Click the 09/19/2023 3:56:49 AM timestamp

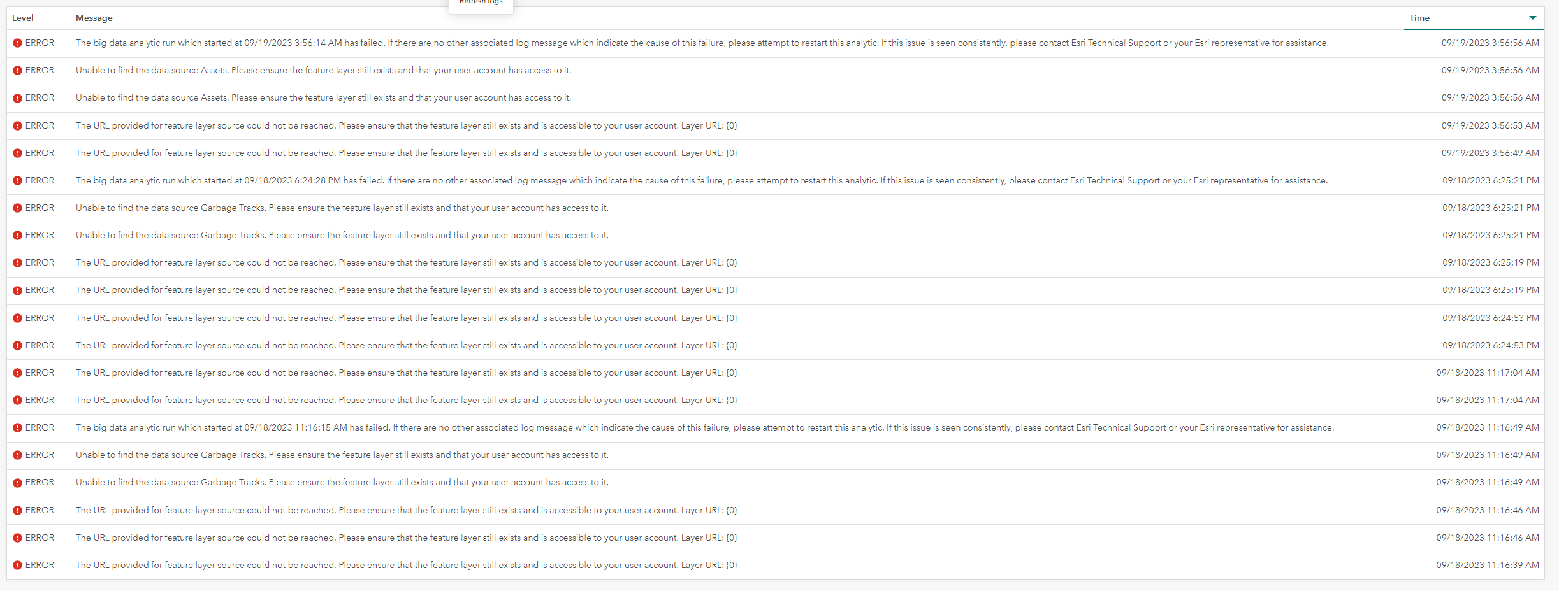(1490, 153)
